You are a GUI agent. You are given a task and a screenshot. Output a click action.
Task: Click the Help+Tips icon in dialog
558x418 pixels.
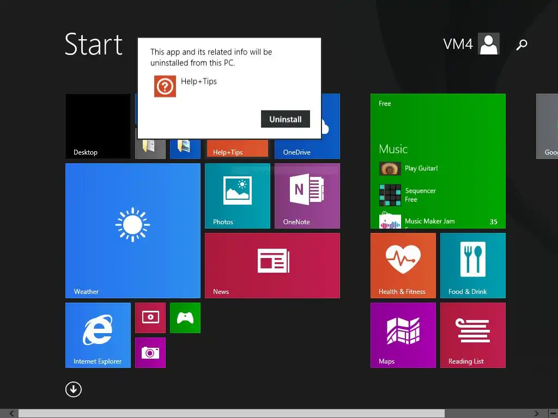(165, 86)
